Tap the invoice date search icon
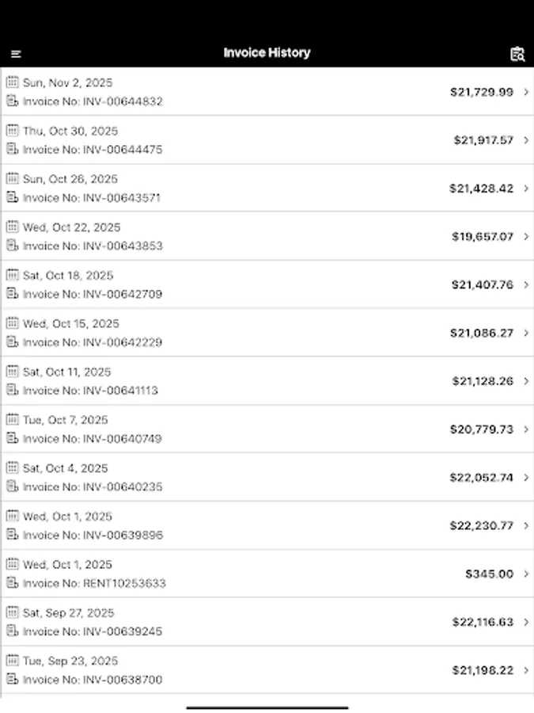Screen dimensions: 534x713 coord(517,53)
